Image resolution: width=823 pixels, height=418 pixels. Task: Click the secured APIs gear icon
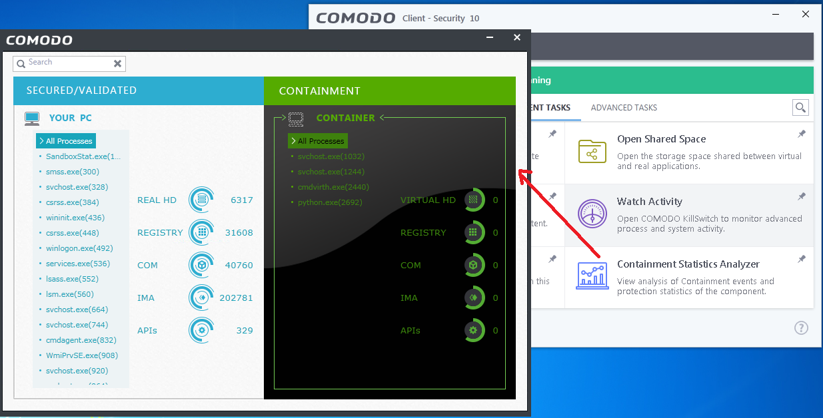pos(201,330)
